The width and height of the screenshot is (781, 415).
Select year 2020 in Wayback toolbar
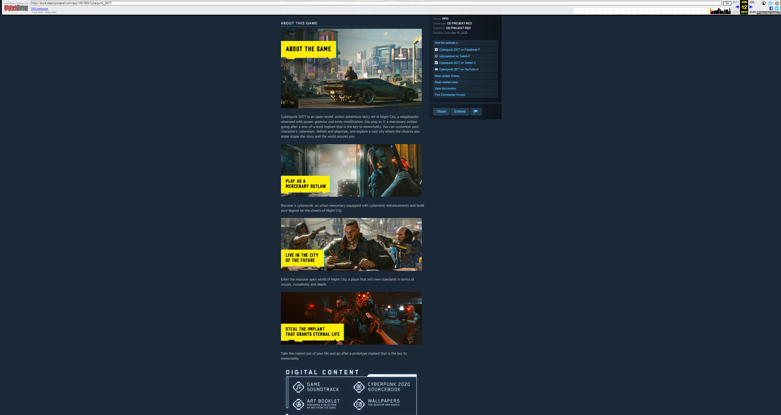[x=753, y=12]
